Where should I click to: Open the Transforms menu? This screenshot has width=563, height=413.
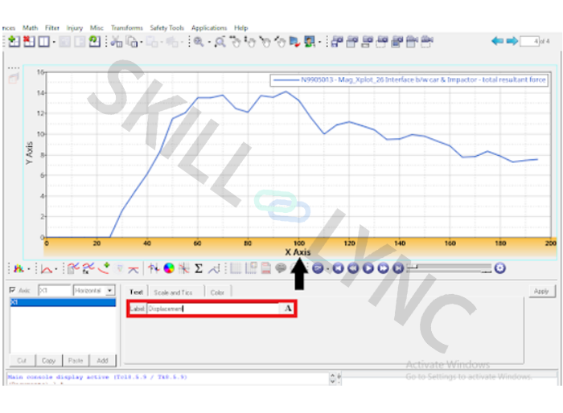point(126,27)
